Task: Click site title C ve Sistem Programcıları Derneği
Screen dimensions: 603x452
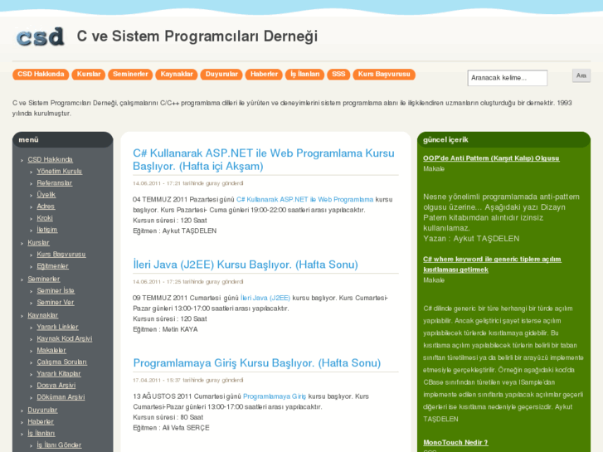Action: [197, 36]
